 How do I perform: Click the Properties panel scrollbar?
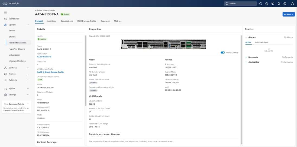click(x=241, y=90)
